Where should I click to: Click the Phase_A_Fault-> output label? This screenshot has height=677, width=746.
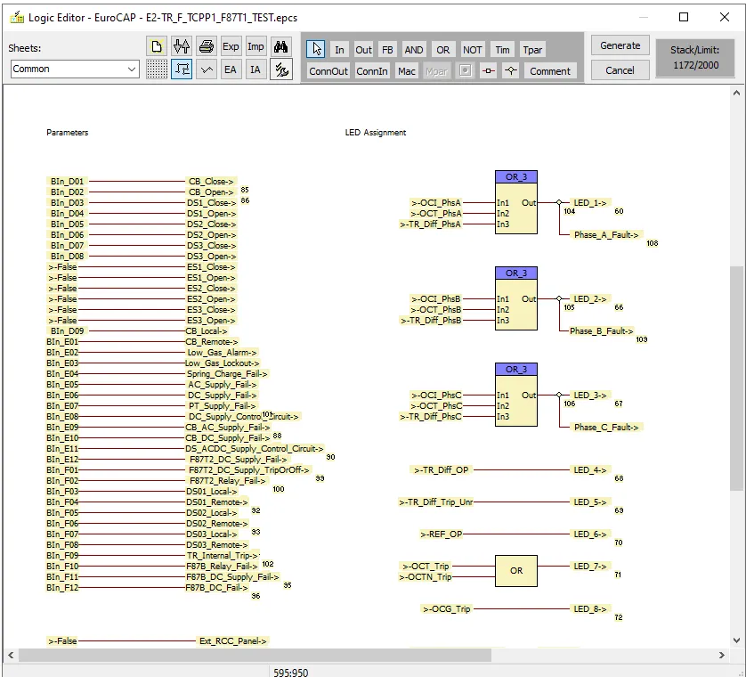(606, 234)
